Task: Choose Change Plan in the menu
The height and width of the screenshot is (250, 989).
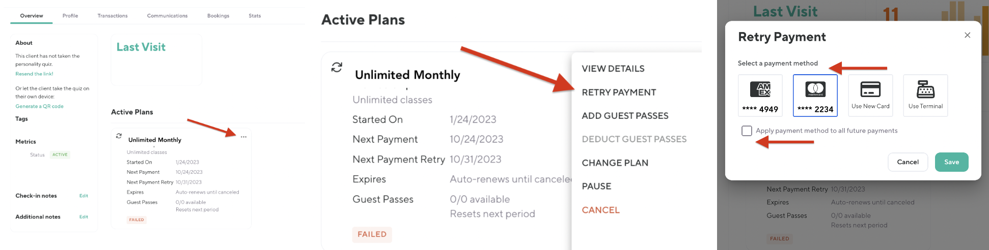Action: (x=615, y=163)
